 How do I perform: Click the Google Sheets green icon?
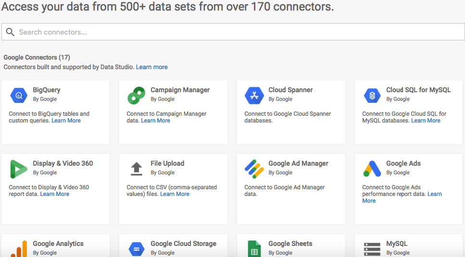(x=254, y=249)
